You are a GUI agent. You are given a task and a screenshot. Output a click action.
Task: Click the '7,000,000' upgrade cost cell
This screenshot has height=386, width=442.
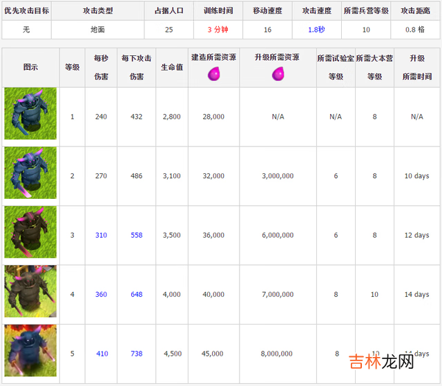tap(278, 294)
